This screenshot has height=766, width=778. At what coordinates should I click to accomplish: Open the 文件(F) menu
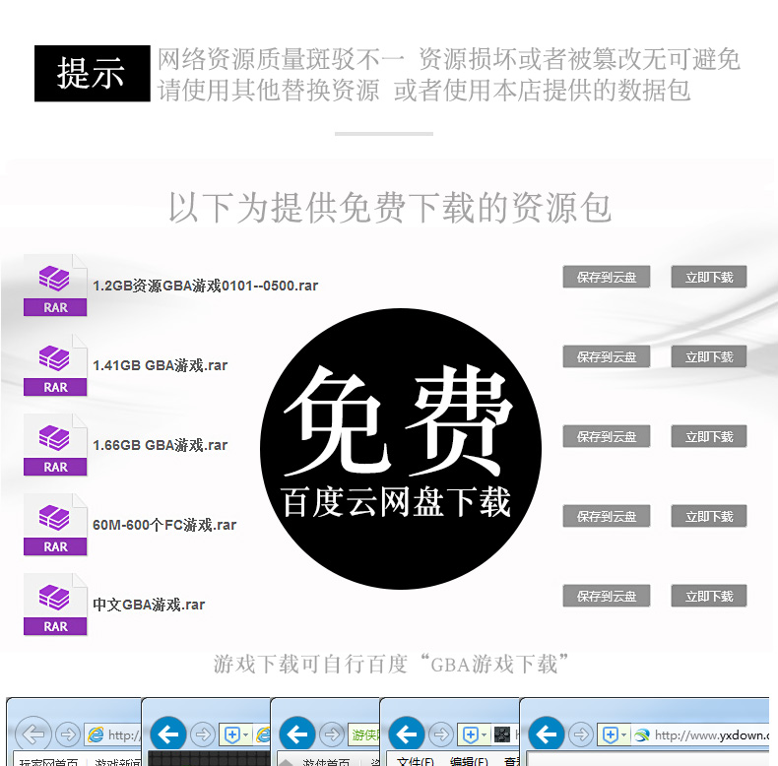click(x=415, y=761)
